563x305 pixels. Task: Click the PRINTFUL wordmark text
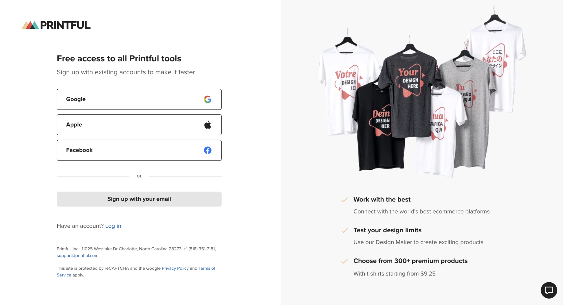coord(65,25)
